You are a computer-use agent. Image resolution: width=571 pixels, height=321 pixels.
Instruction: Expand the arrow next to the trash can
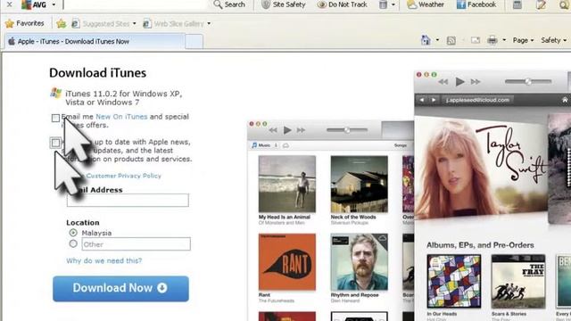click(x=393, y=4)
